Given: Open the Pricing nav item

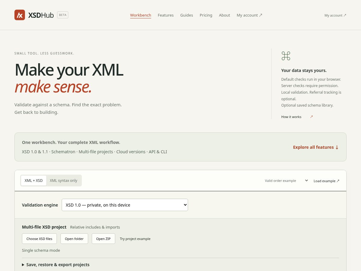Looking at the screenshot, I should click(206, 15).
